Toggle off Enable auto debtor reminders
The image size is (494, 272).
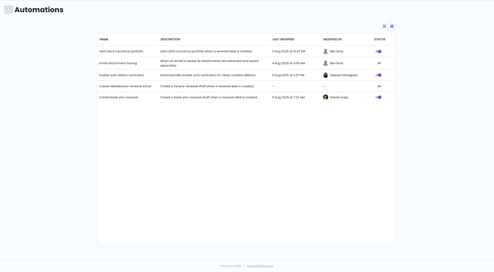click(x=378, y=75)
